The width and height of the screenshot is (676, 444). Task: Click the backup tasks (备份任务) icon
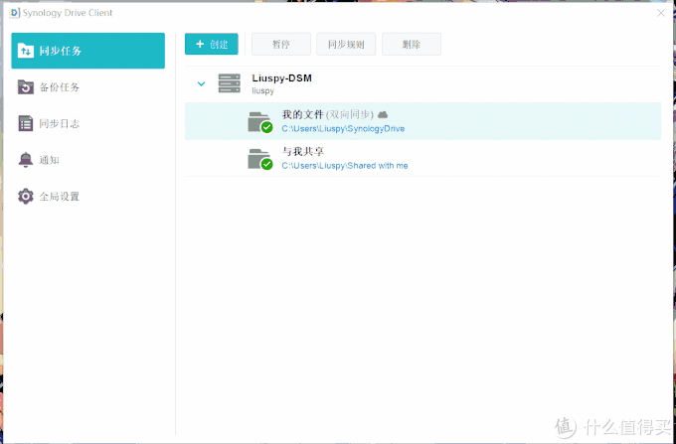tap(26, 87)
